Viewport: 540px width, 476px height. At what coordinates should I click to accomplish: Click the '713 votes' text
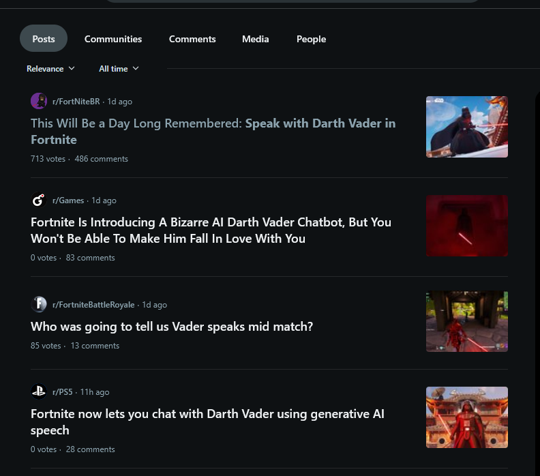pyautogui.click(x=48, y=159)
